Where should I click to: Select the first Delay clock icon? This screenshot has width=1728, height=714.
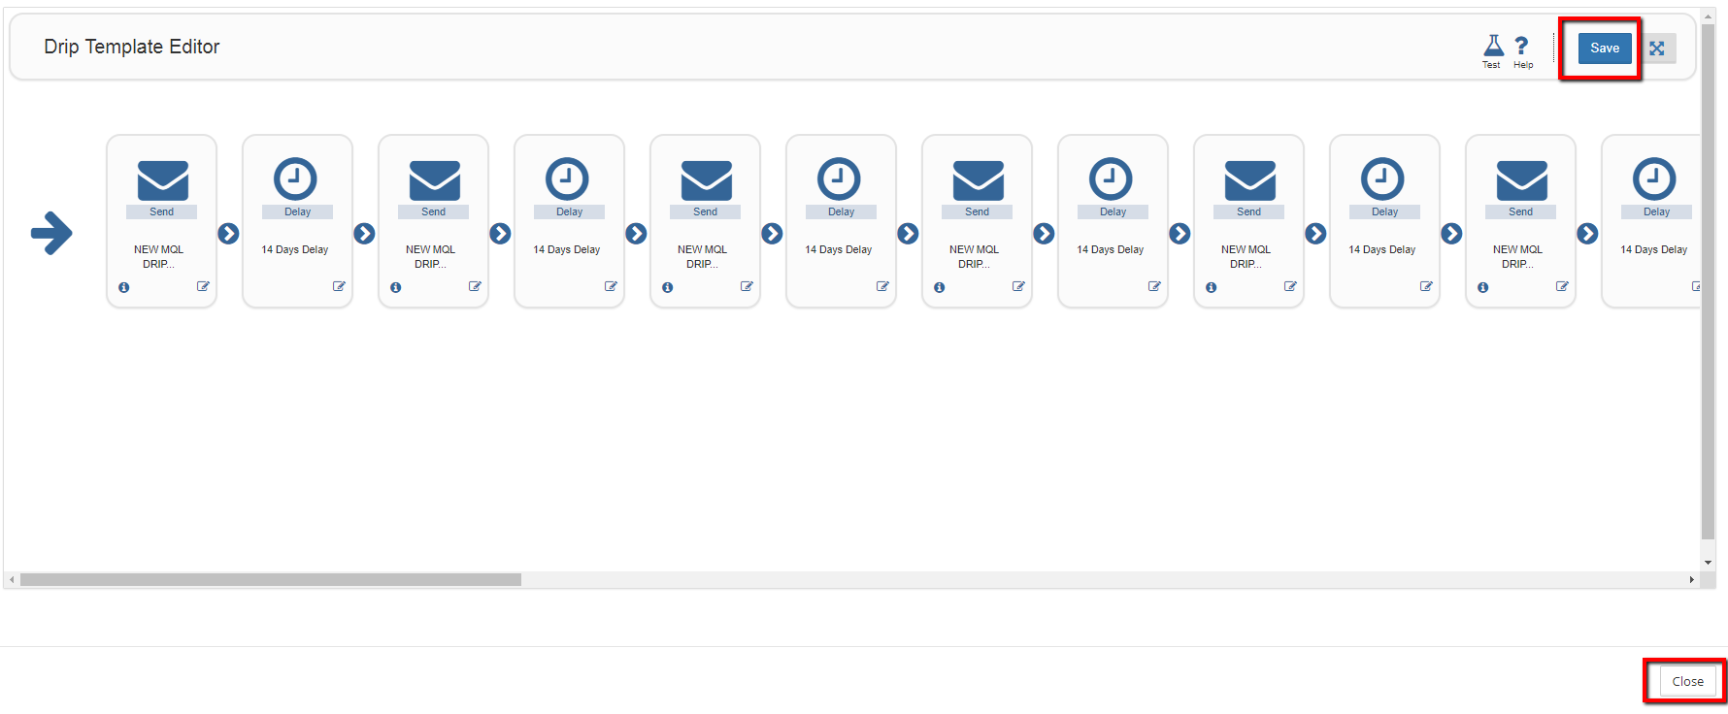(x=295, y=178)
